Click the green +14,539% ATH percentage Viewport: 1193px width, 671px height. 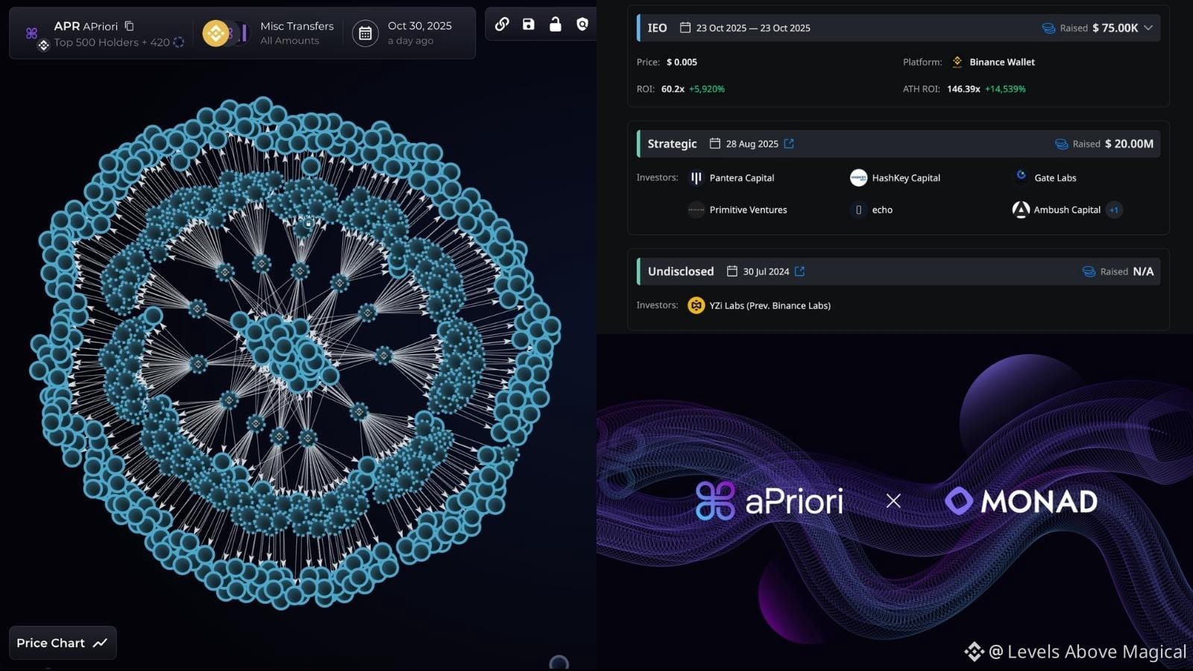coord(1005,89)
